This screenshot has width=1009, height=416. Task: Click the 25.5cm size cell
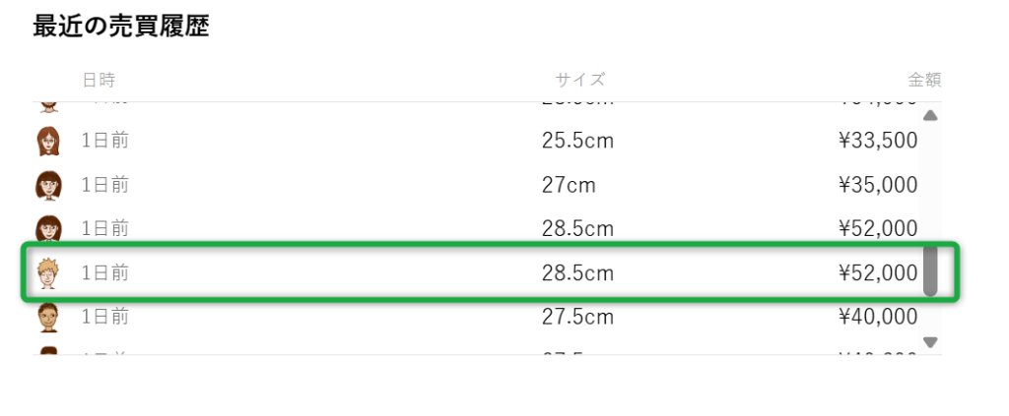coord(577,141)
